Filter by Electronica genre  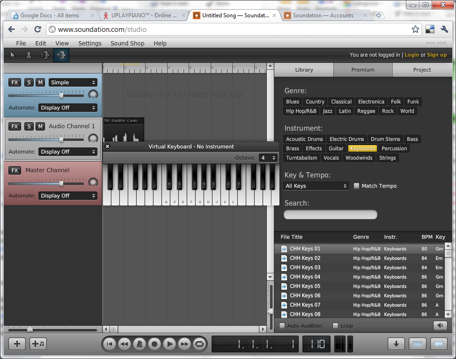371,102
